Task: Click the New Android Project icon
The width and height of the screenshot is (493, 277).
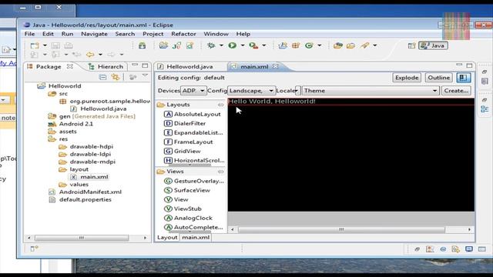Action: [x=163, y=45]
